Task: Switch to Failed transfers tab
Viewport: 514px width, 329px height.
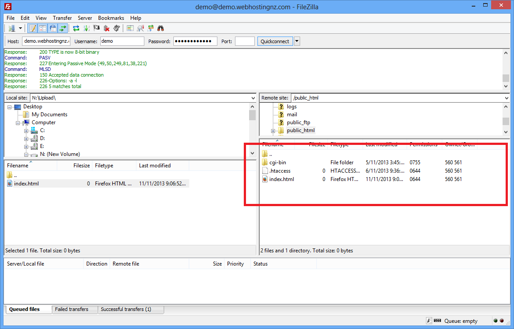Action: pyautogui.click(x=72, y=309)
